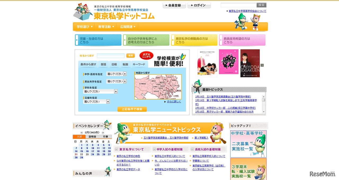Open the 男女共学を指定 dropdown
This screenshot has width=339, height=180.
point(117,82)
